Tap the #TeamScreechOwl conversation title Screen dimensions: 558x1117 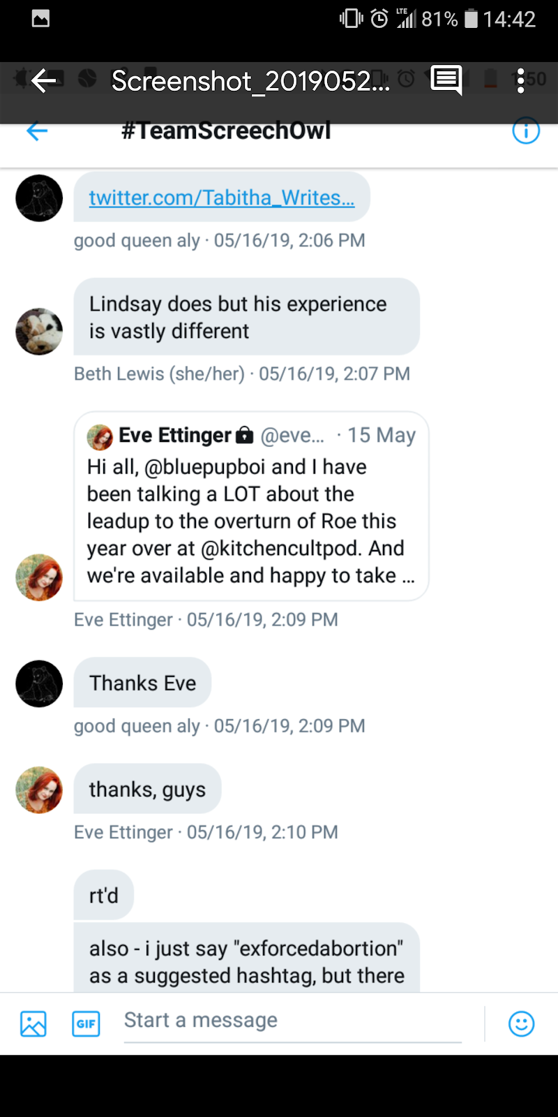tap(226, 131)
